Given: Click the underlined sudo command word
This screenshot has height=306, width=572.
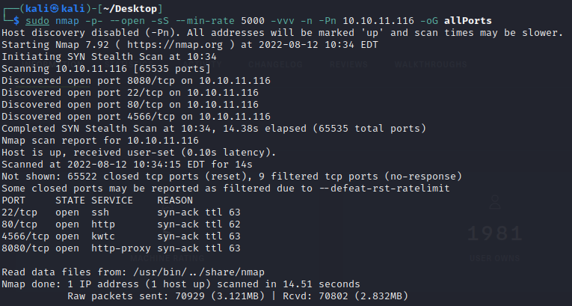Looking at the screenshot, I should 37,21.
